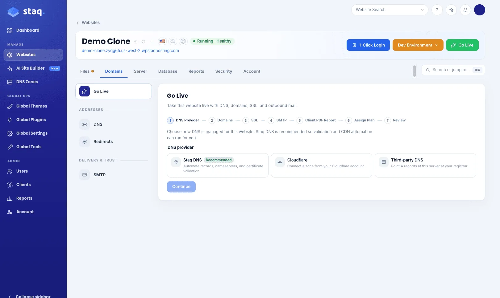Viewport: 500px width, 298px height.
Task: Select the Third-party DNS provider option
Action: click(425, 165)
